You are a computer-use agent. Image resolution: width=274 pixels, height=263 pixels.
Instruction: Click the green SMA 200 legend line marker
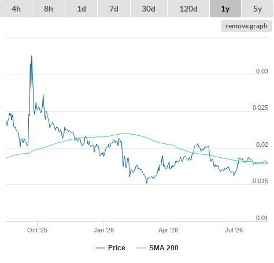[x=142, y=248]
